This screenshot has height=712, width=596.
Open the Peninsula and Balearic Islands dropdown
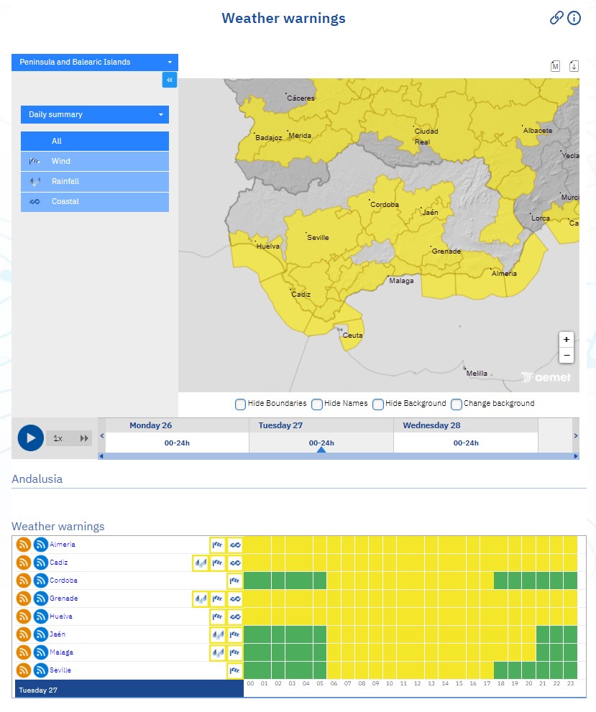pyautogui.click(x=95, y=63)
